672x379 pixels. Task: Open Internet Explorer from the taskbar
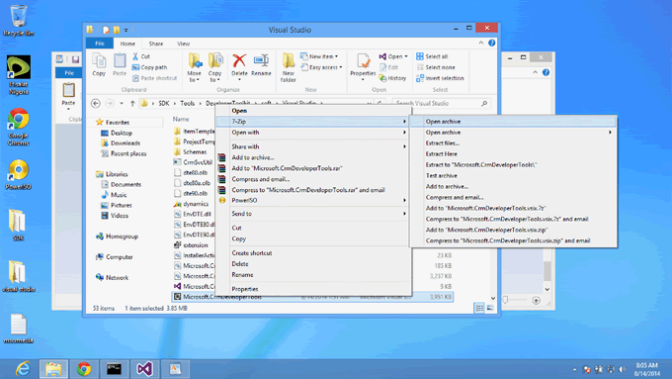coord(23,369)
